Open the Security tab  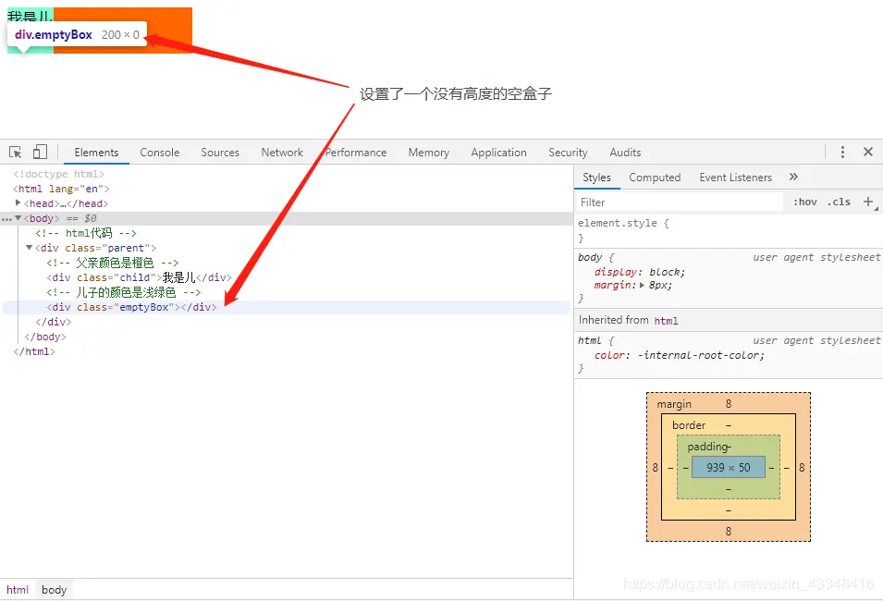pyautogui.click(x=568, y=152)
